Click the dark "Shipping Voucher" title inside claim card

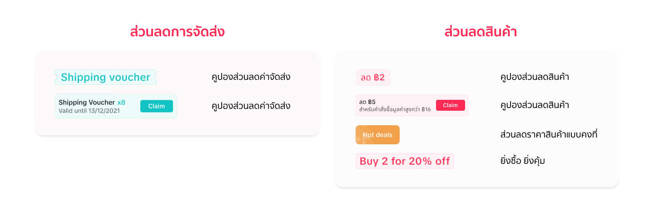pos(87,103)
